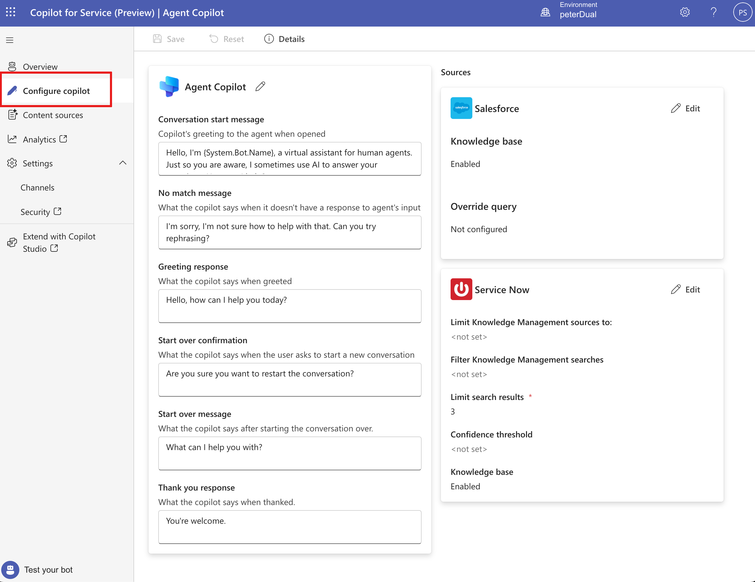755x582 pixels.
Task: Click the environment globe icon
Action: click(545, 12)
